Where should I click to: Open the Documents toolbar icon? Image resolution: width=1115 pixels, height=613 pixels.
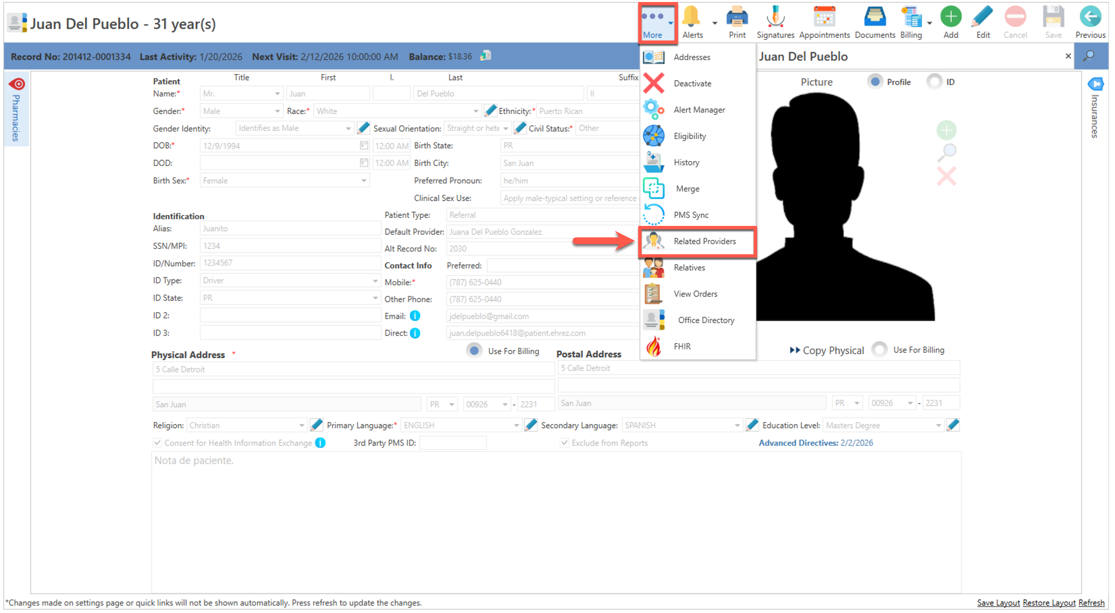874,17
